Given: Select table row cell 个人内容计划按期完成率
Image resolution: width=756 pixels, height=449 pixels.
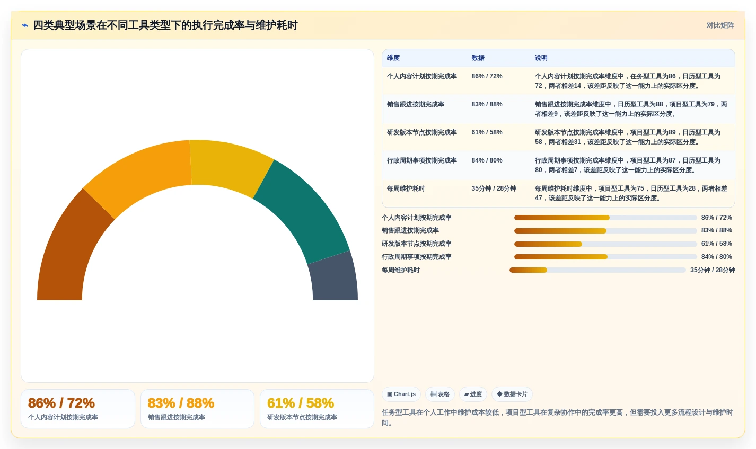Looking at the screenshot, I should click(422, 76).
